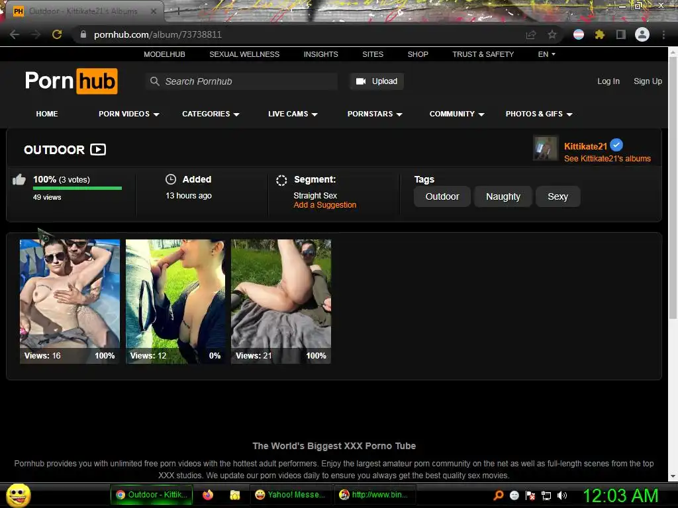The image size is (678, 508).
Task: Open a new browser tab
Action: [178, 12]
